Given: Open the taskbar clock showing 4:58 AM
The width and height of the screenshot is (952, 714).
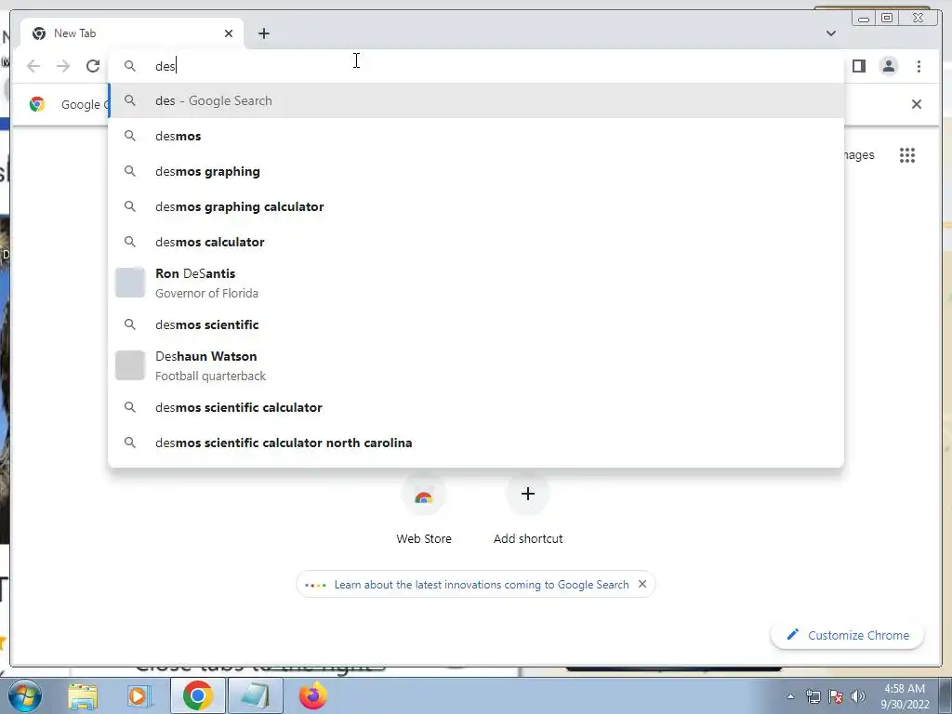Looking at the screenshot, I should pyautogui.click(x=905, y=696).
